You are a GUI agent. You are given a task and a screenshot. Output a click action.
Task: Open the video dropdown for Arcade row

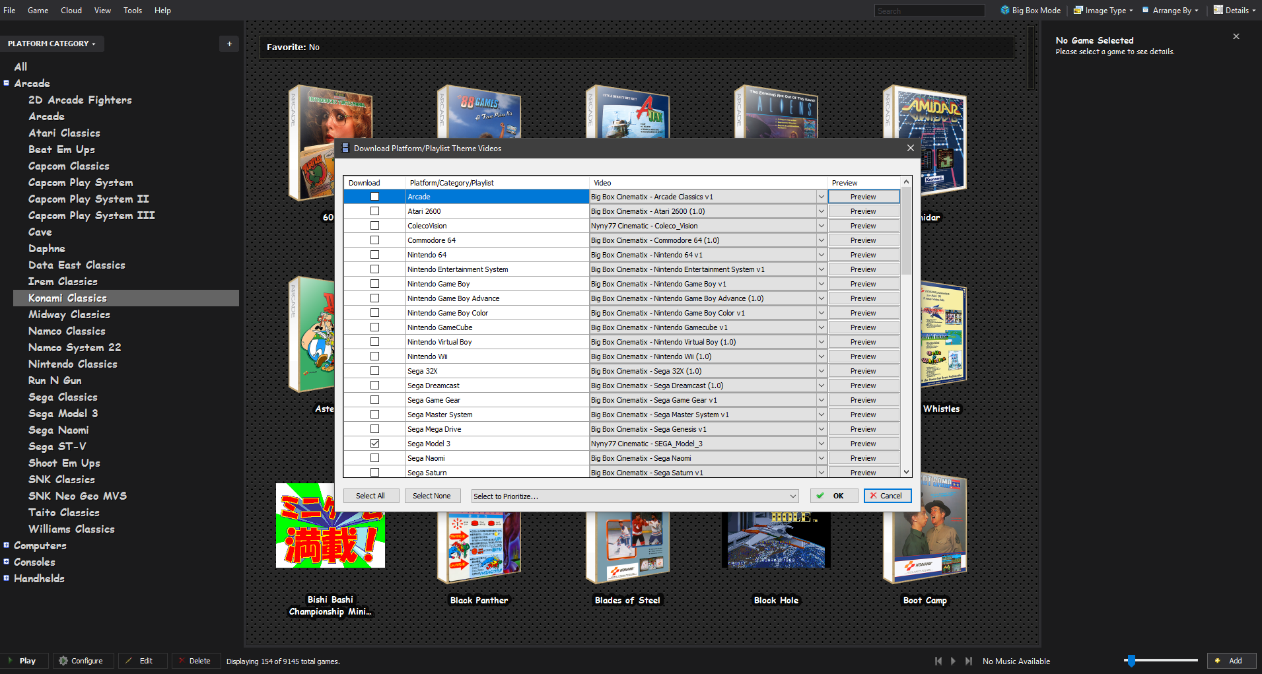(x=821, y=197)
